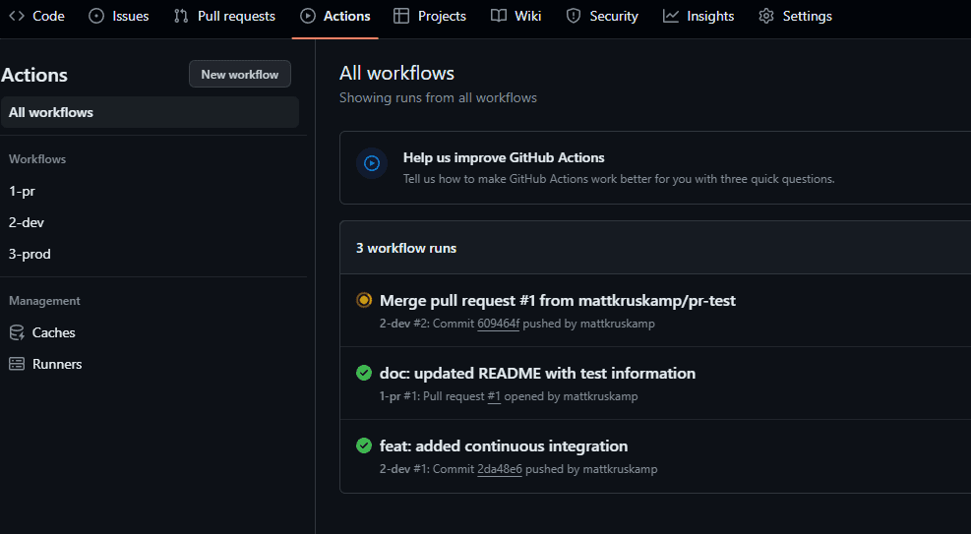Click the Caches database icon

click(17, 333)
